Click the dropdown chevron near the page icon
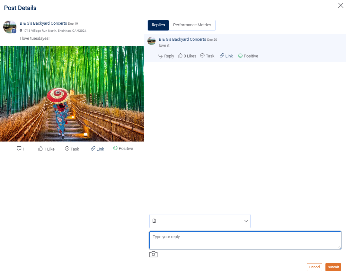This screenshot has height=276, width=346. (246, 221)
